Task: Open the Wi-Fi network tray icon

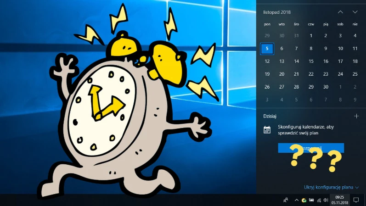Action: pos(319,200)
